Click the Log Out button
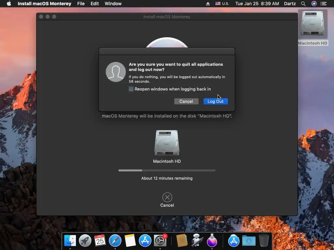 point(216,102)
